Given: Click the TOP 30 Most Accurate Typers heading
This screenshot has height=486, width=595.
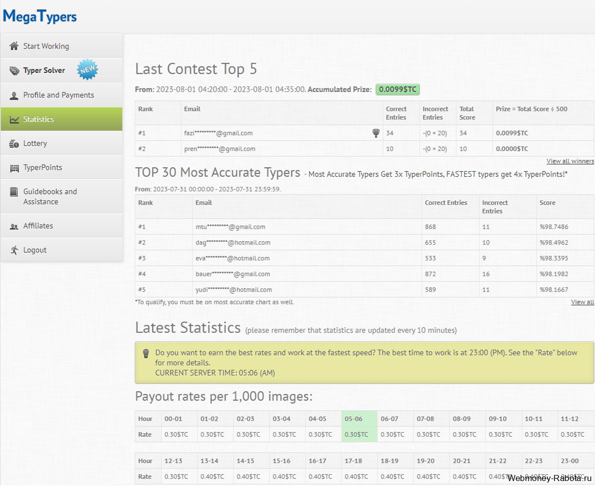Looking at the screenshot, I should (x=217, y=172).
